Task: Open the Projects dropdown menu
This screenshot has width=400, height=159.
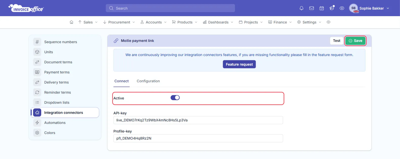Action: coord(251,22)
